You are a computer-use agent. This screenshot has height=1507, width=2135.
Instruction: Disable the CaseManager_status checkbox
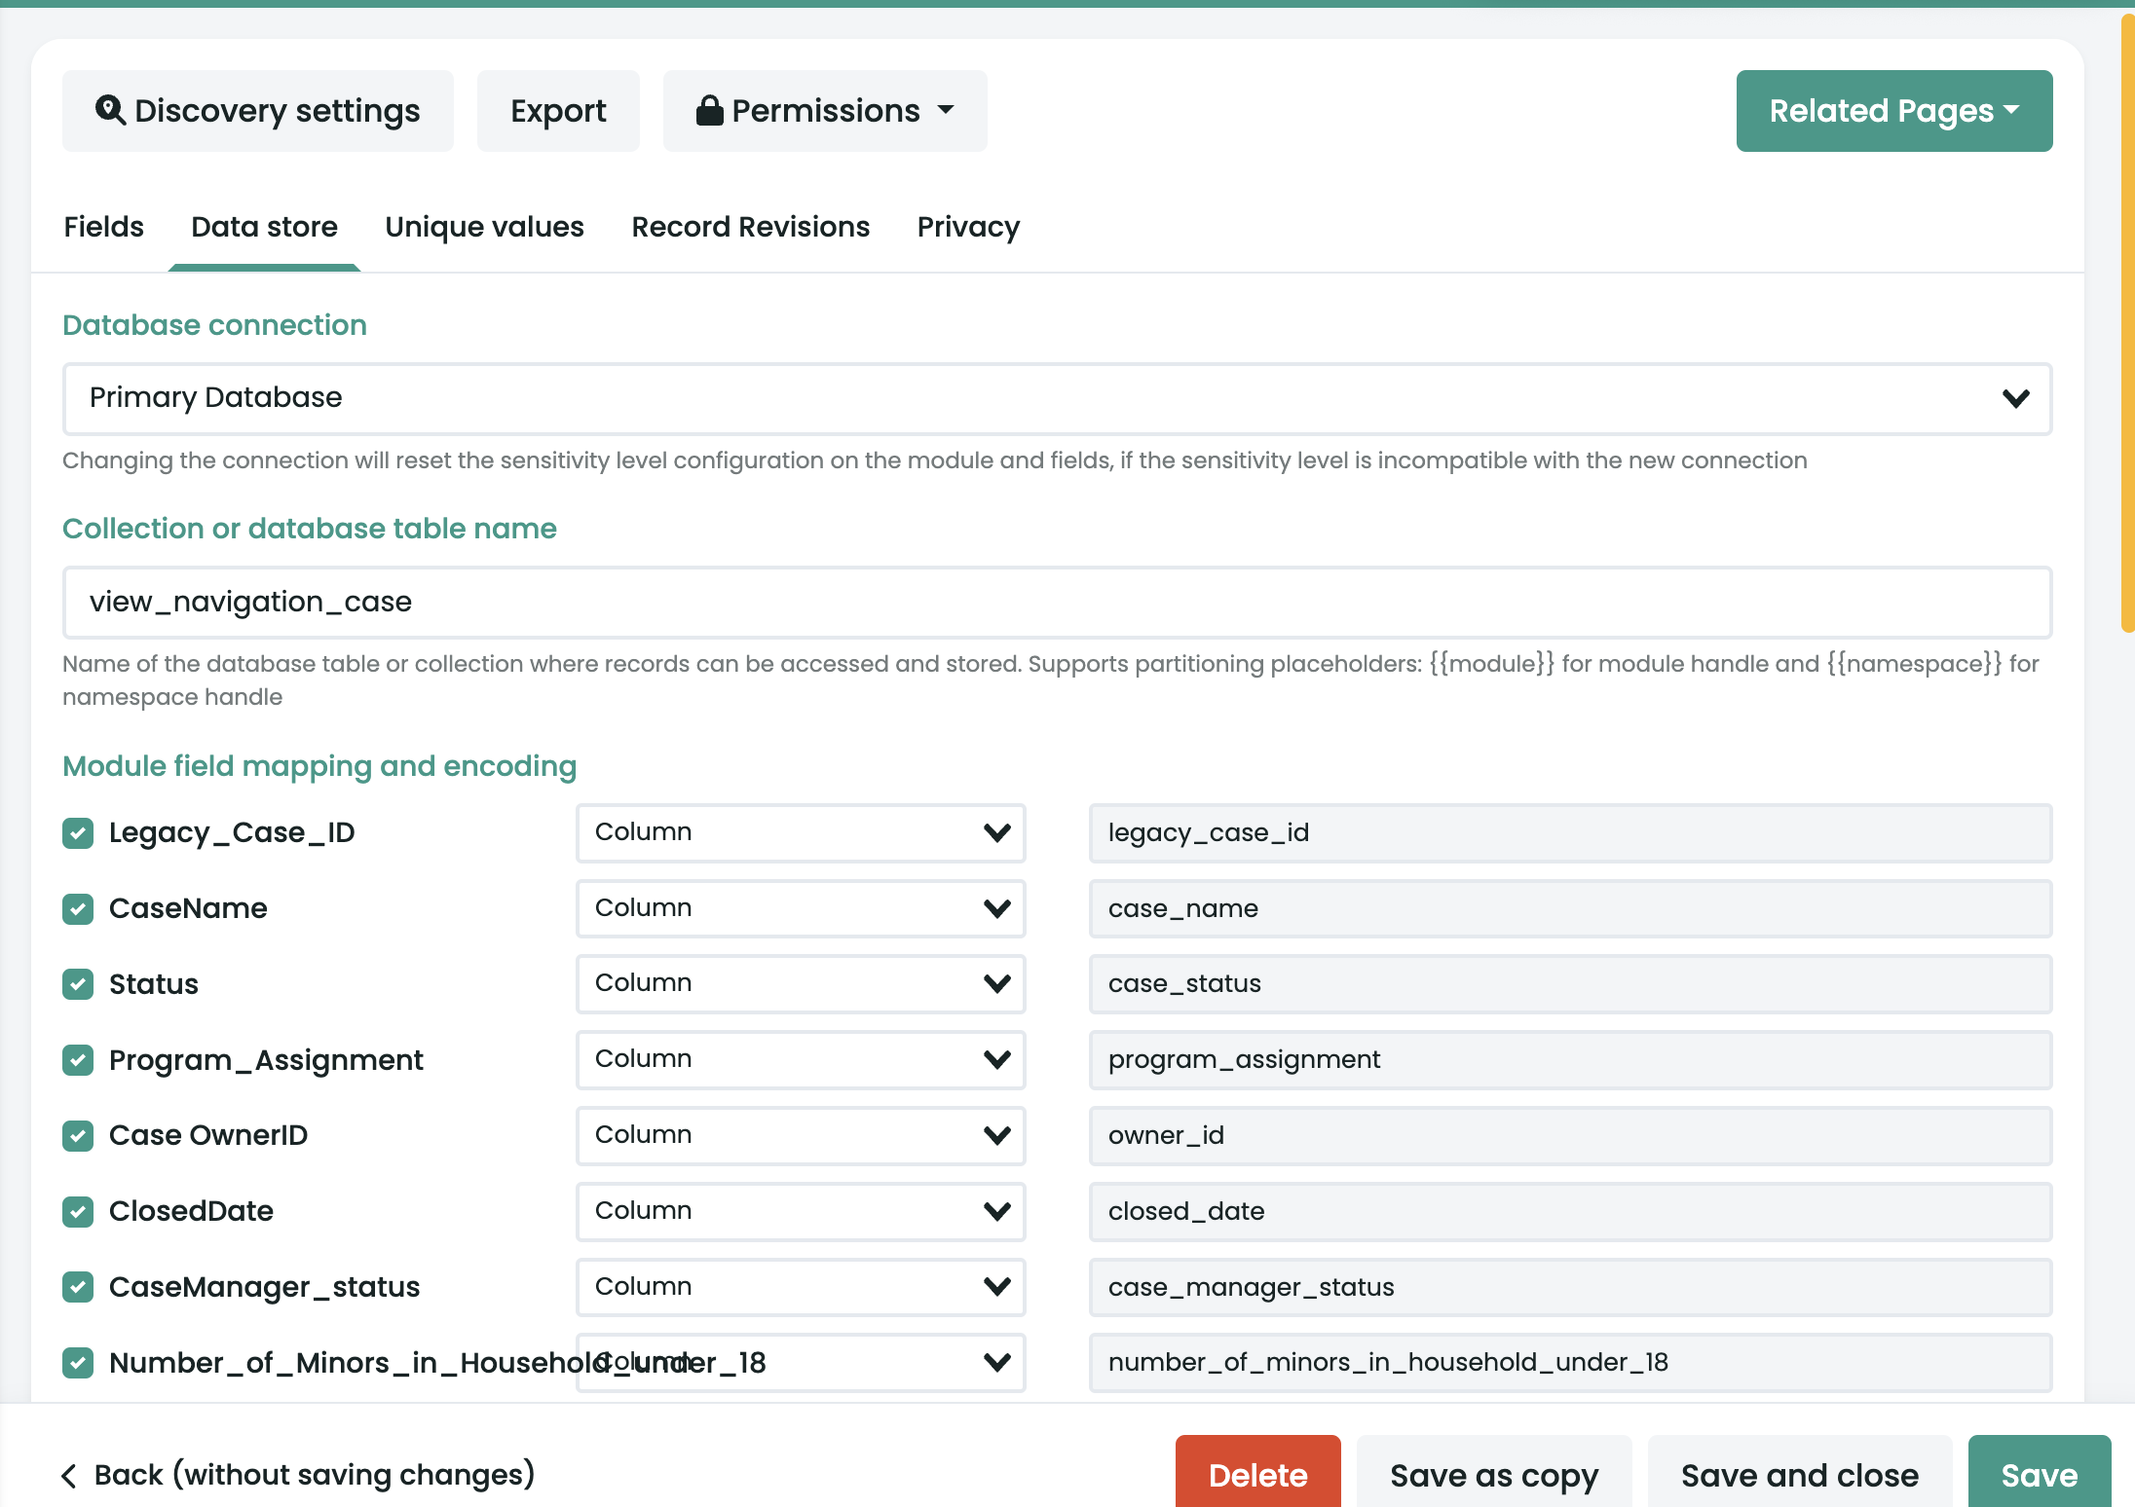78,1287
